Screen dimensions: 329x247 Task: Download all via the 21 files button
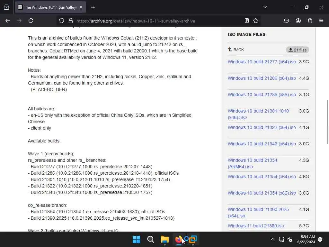coord(297,50)
